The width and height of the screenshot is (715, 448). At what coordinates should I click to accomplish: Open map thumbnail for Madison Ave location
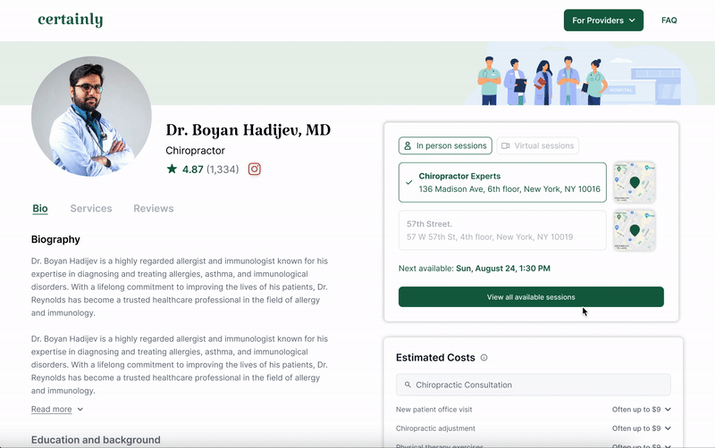click(635, 182)
